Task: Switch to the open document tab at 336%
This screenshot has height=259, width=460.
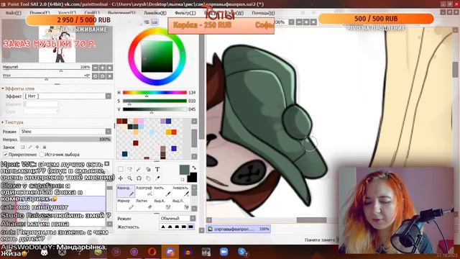Action: [238, 229]
